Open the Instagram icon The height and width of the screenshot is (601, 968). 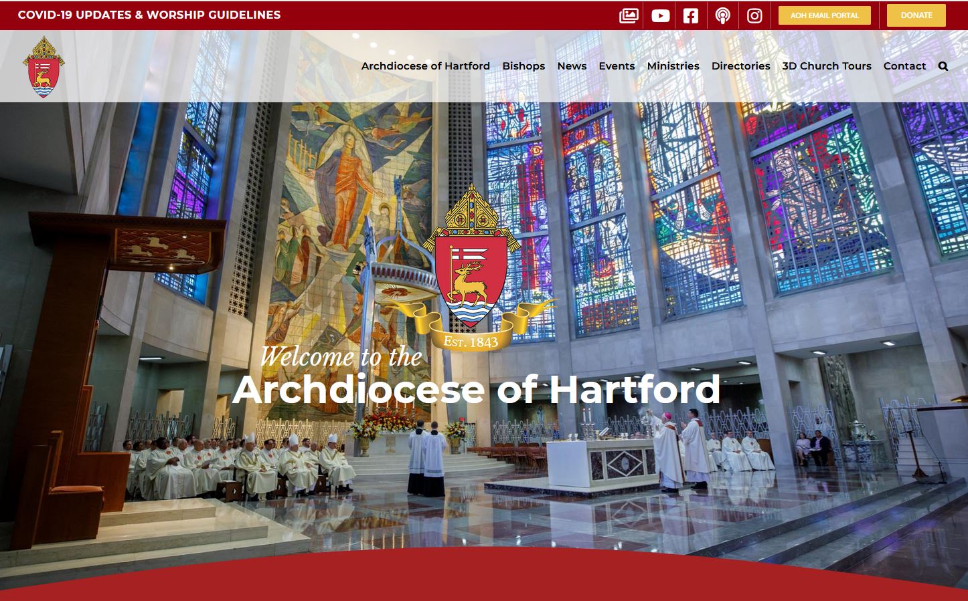coord(754,15)
